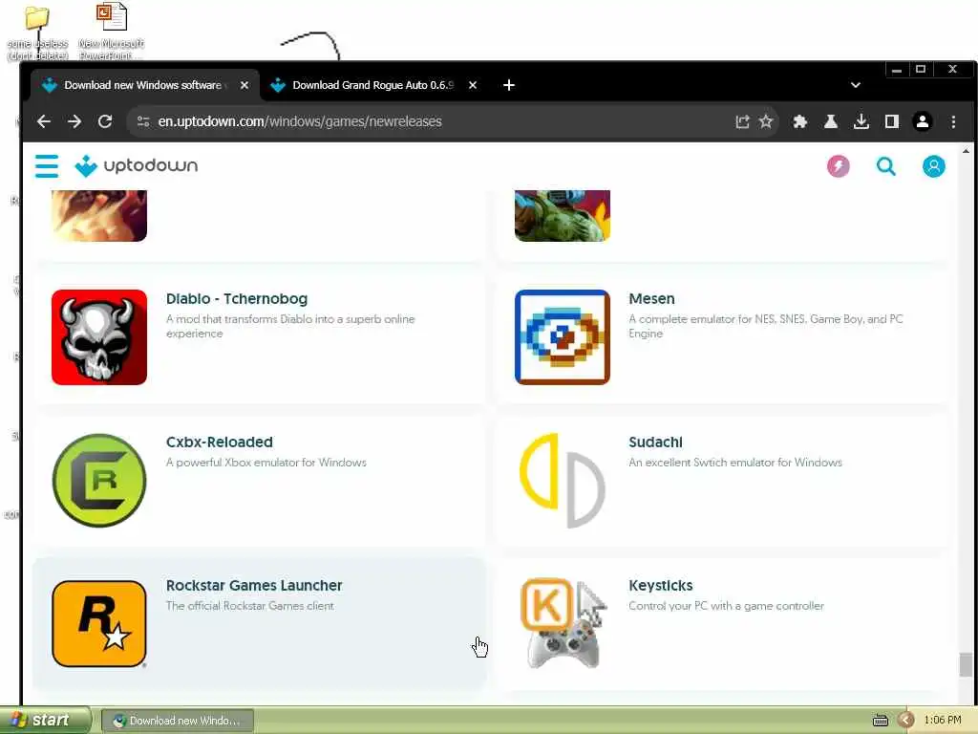Bookmark this page with star

click(x=766, y=121)
